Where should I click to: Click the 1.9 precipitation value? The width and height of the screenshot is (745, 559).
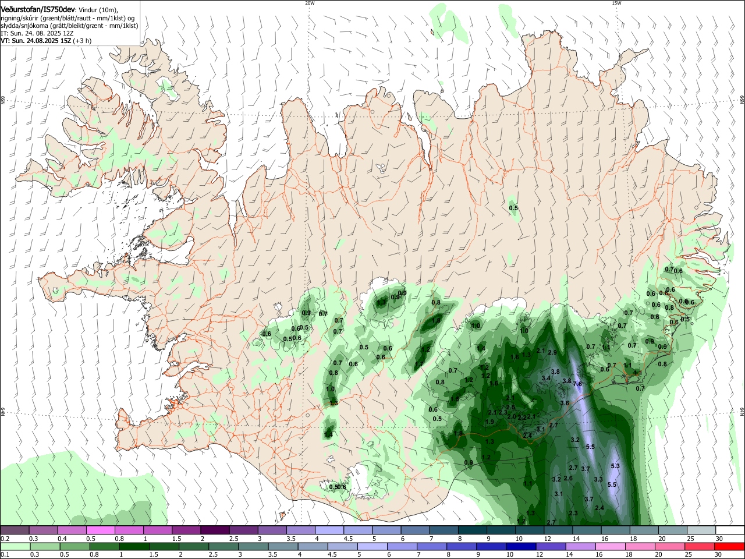point(489,422)
